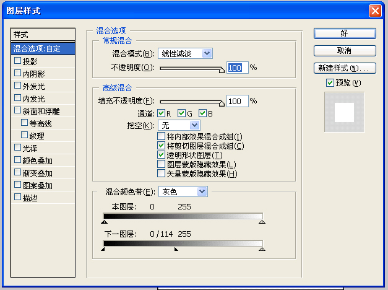Check 将内部效果混合成组
This screenshot has width=388, height=290.
click(x=161, y=136)
